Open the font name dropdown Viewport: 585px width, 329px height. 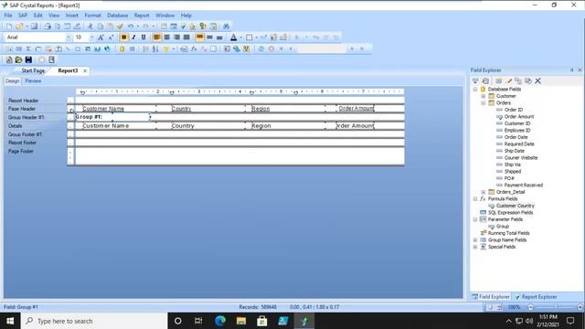68,37
